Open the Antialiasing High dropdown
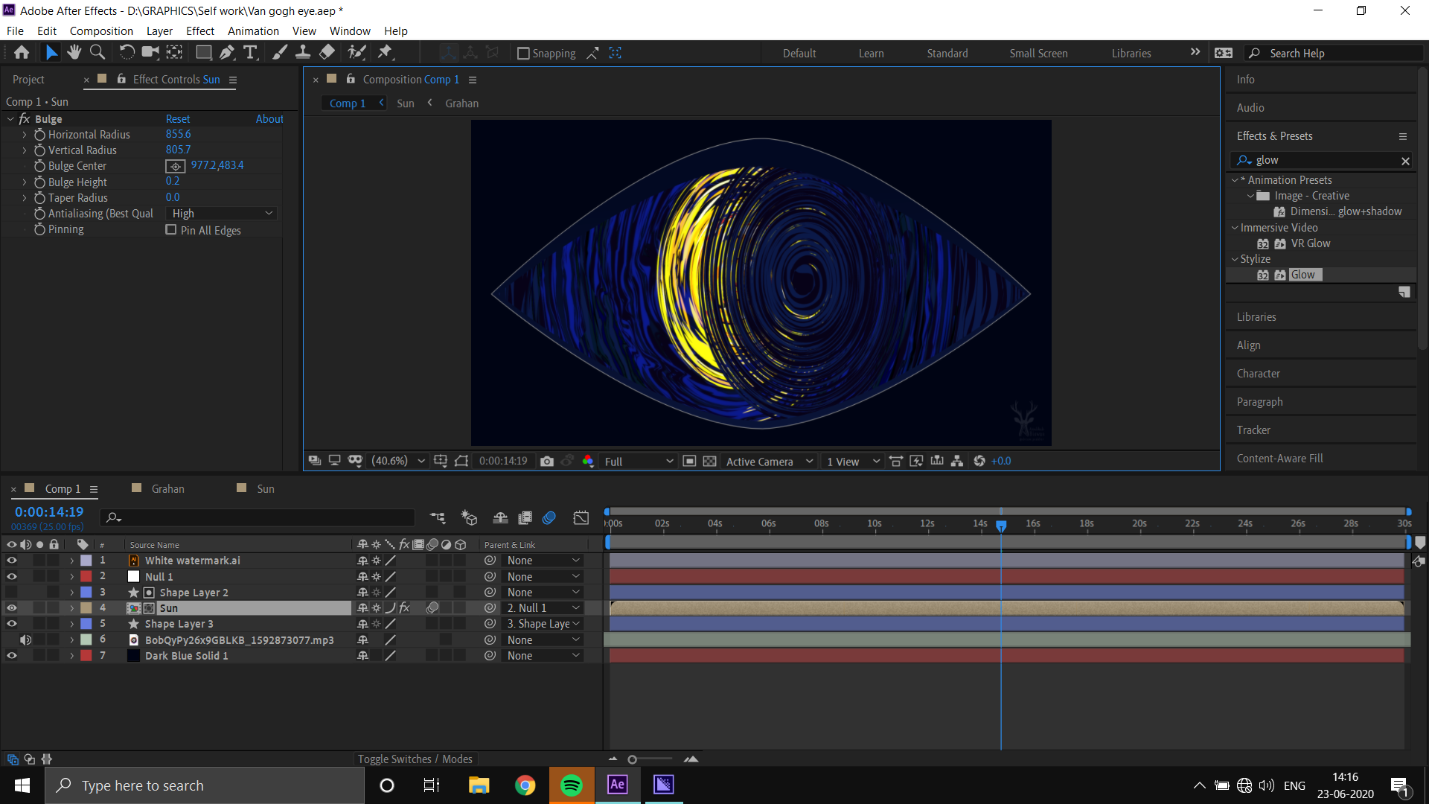The width and height of the screenshot is (1429, 804). [222, 214]
